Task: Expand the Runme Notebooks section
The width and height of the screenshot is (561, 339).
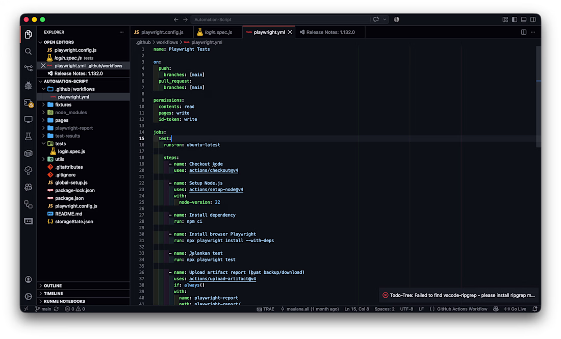Action: (x=84, y=301)
